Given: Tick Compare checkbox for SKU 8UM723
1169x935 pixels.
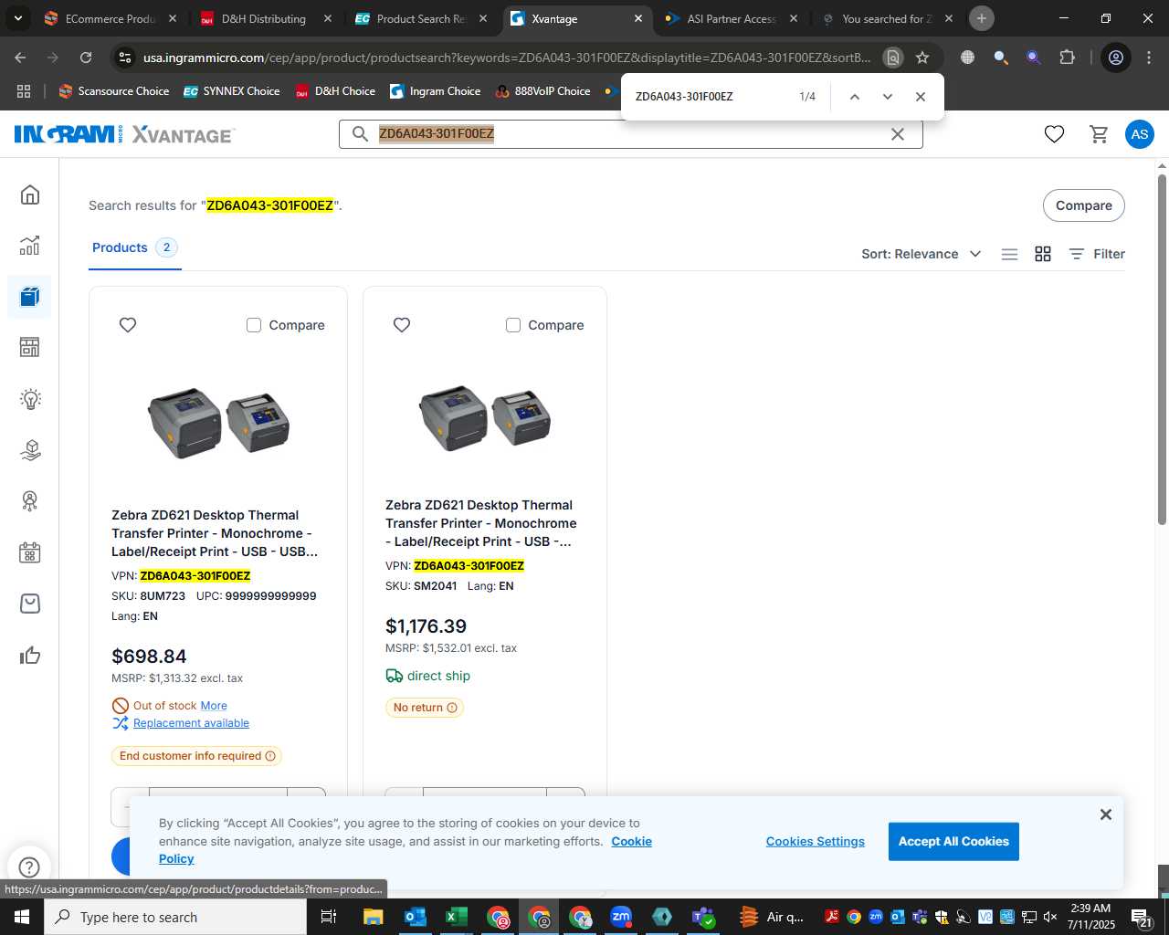Looking at the screenshot, I should click(x=254, y=325).
